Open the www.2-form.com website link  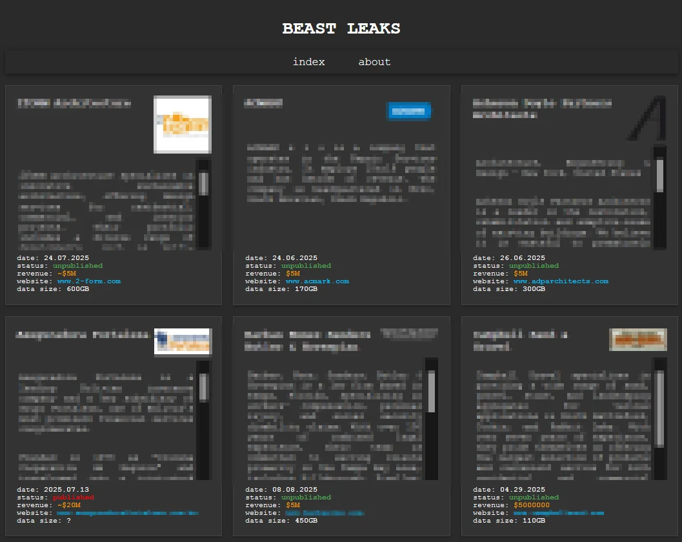[89, 281]
